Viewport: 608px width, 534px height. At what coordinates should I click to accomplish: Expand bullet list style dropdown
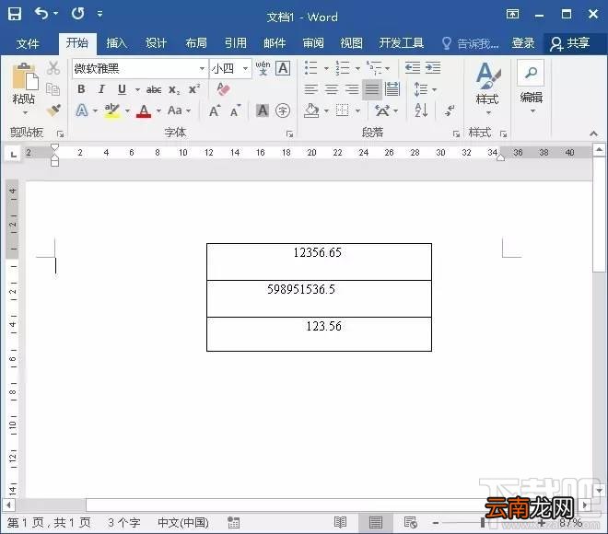326,68
